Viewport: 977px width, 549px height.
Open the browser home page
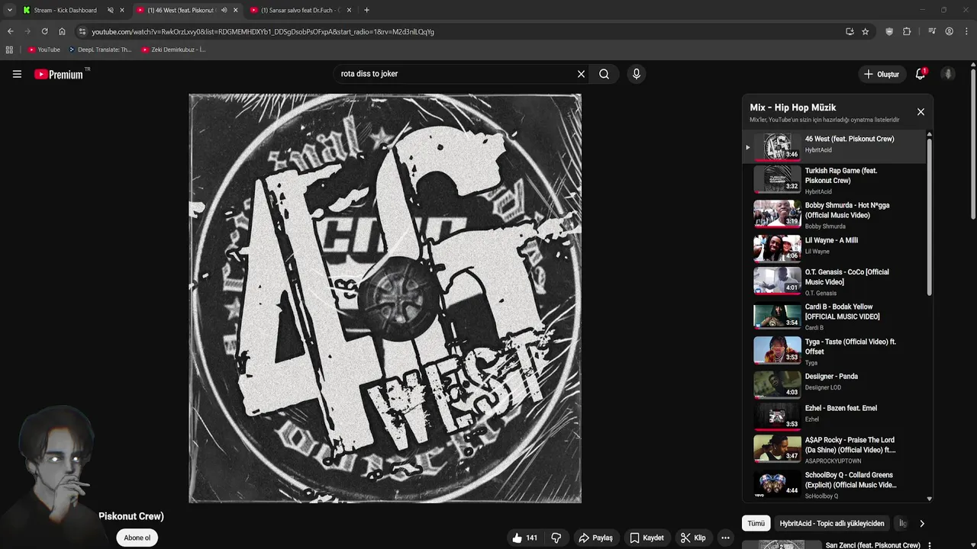62,31
